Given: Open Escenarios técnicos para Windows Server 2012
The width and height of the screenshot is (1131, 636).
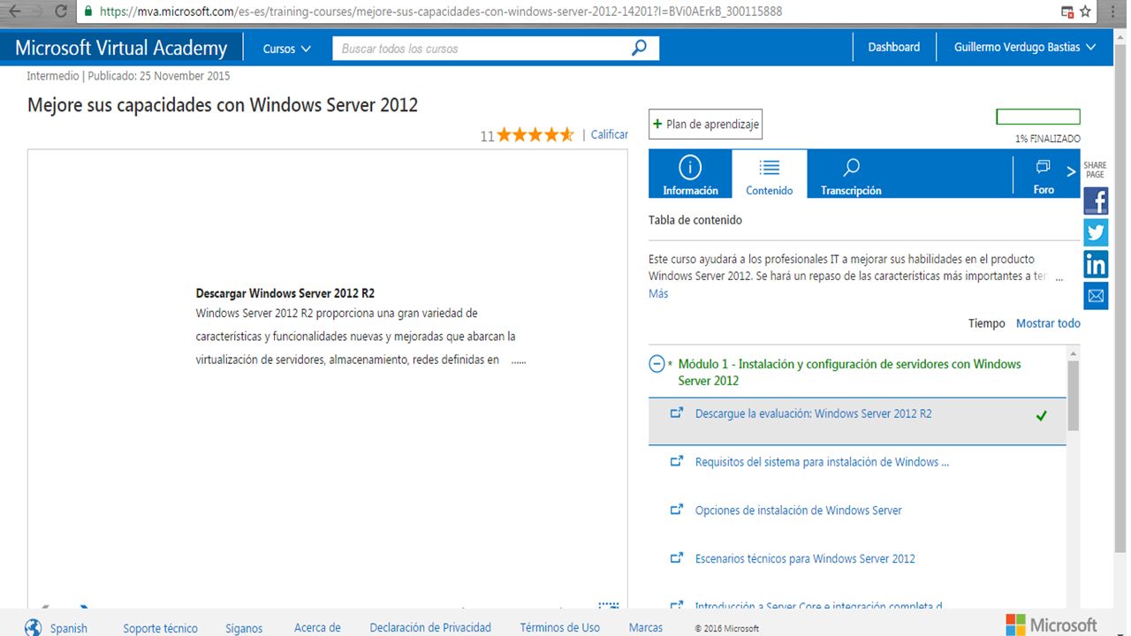Looking at the screenshot, I should pyautogui.click(x=805, y=559).
